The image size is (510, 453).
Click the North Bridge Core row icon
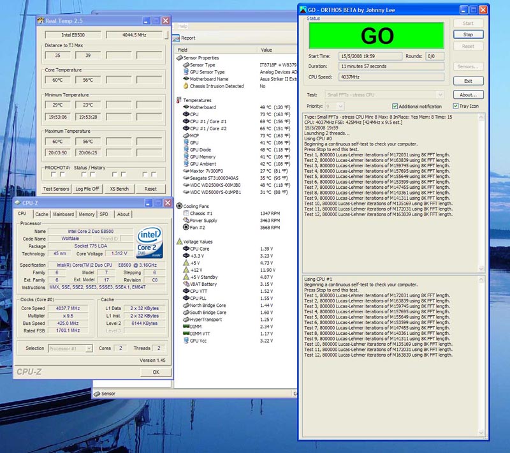[x=186, y=305]
